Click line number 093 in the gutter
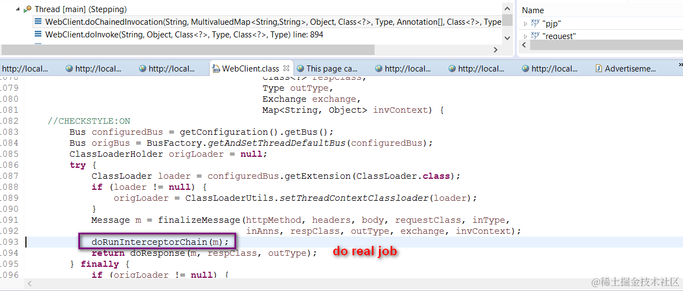683x291 pixels. [x=9, y=242]
